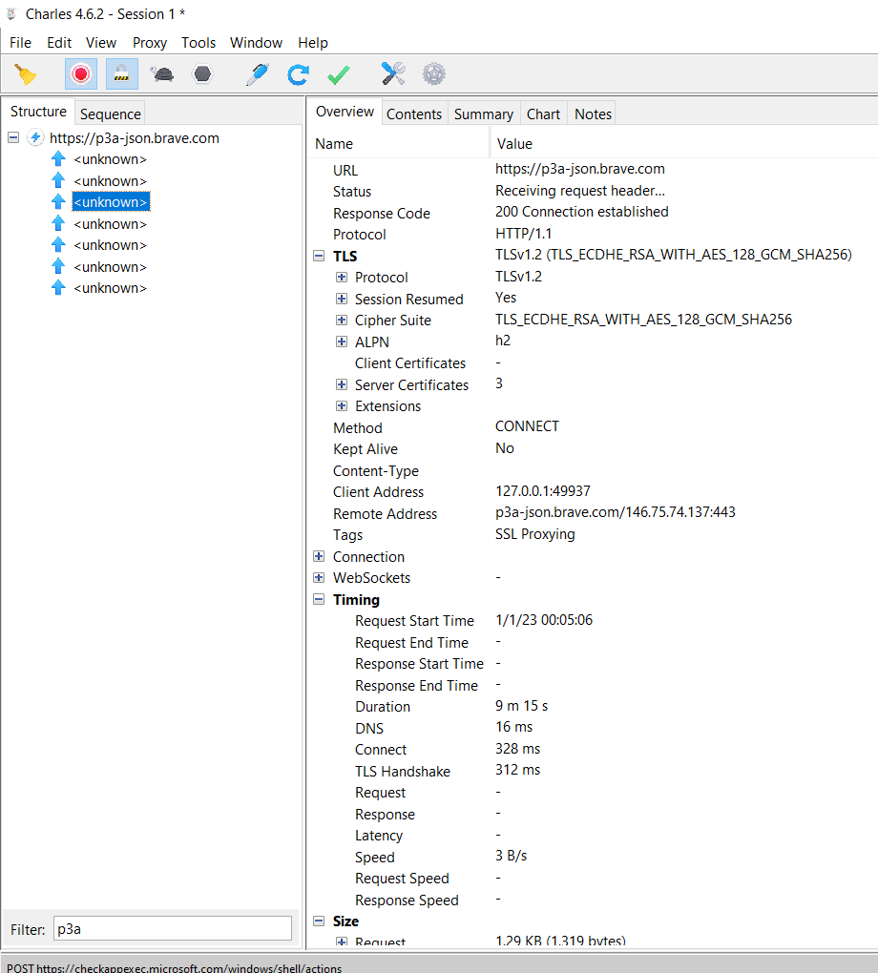This screenshot has width=878, height=973.
Task: Expand the Connection section
Action: tap(318, 556)
